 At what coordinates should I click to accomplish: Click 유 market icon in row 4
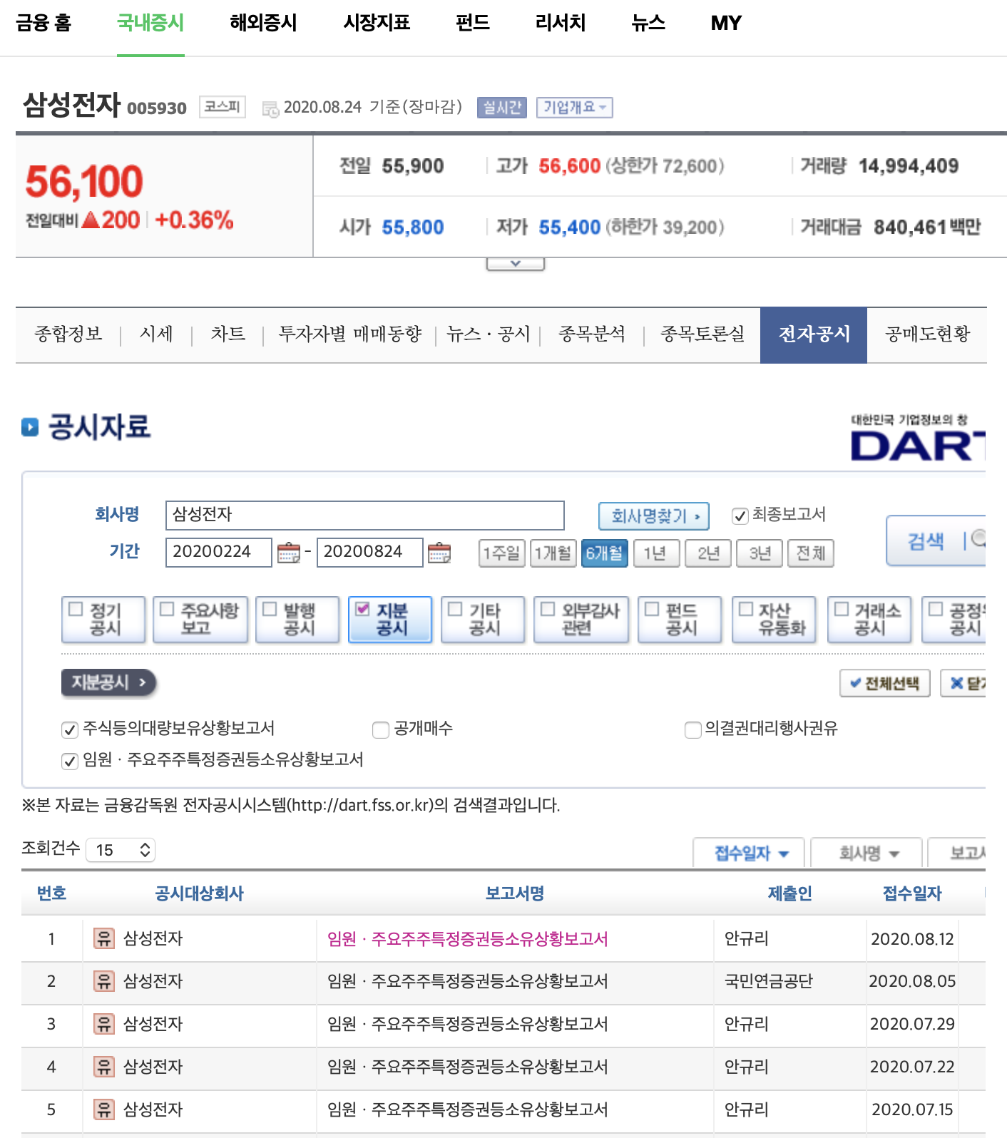[x=104, y=1067]
